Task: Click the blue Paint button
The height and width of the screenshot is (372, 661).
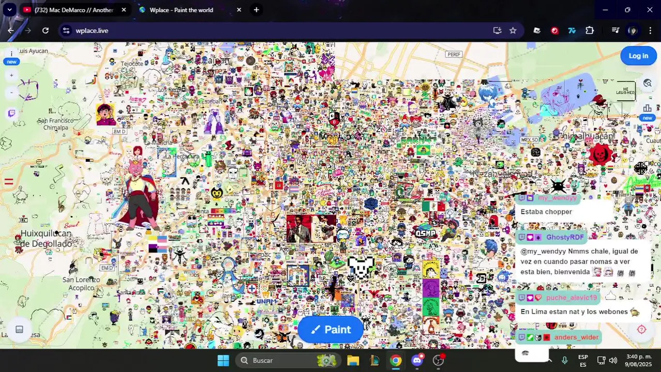Action: pos(330,330)
